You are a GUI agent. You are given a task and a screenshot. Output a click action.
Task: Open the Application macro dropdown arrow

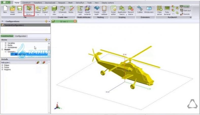click(126, 15)
